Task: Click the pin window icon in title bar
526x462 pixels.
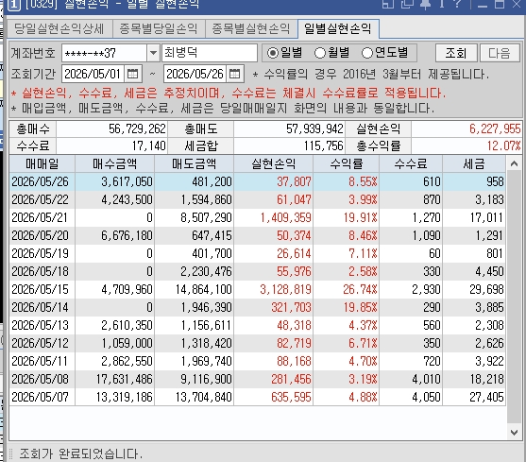Action: (425, 4)
